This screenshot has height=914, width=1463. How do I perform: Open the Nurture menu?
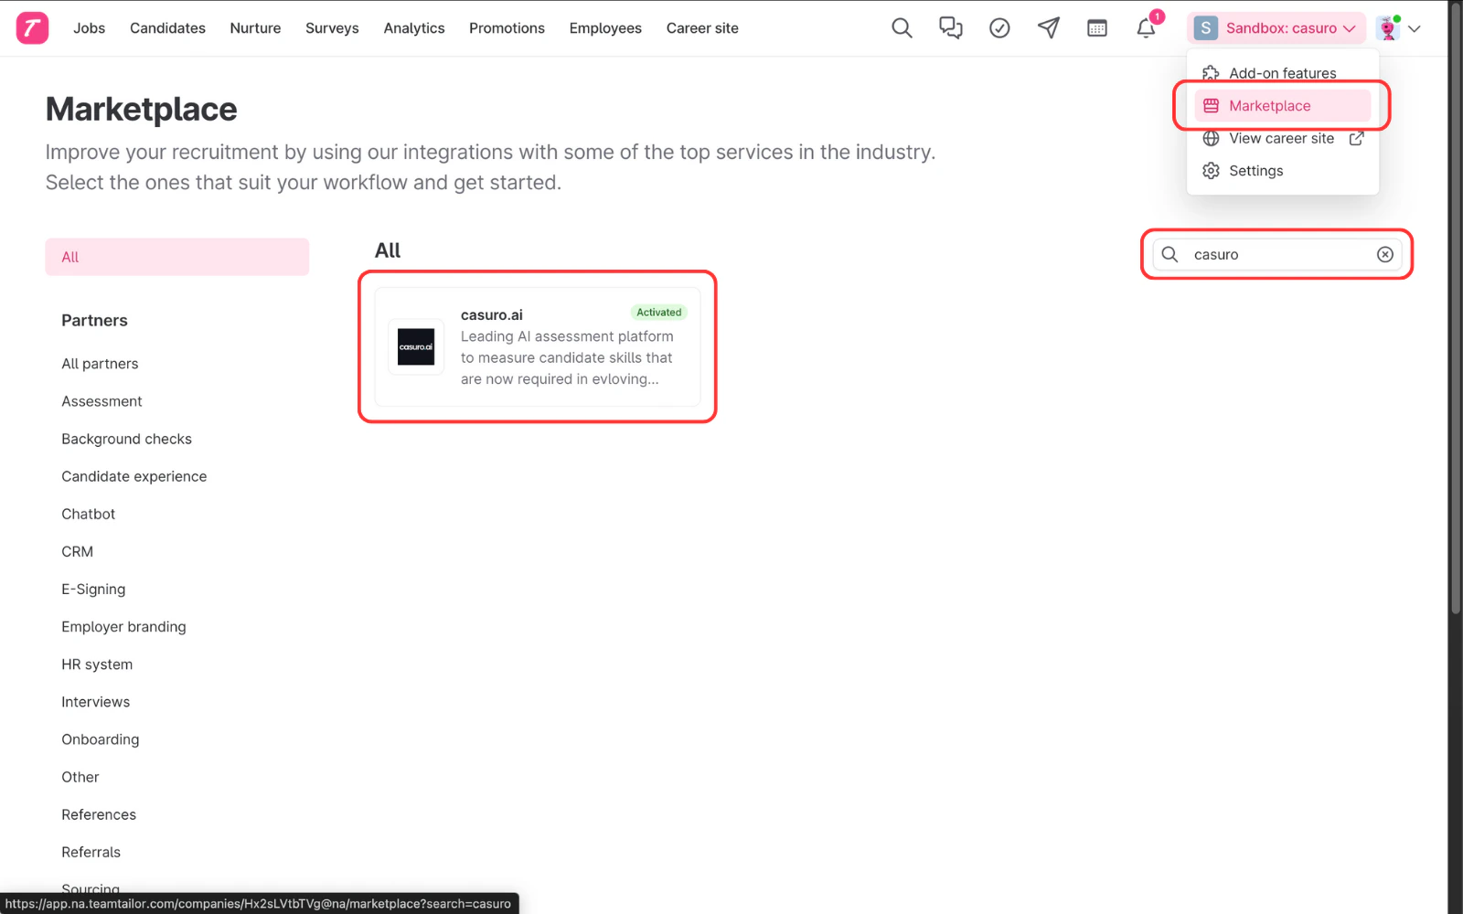click(x=255, y=28)
